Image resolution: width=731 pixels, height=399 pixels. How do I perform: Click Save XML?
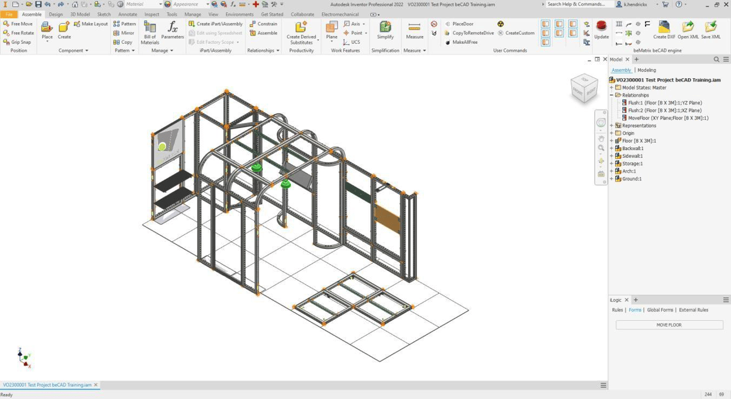[711, 30]
